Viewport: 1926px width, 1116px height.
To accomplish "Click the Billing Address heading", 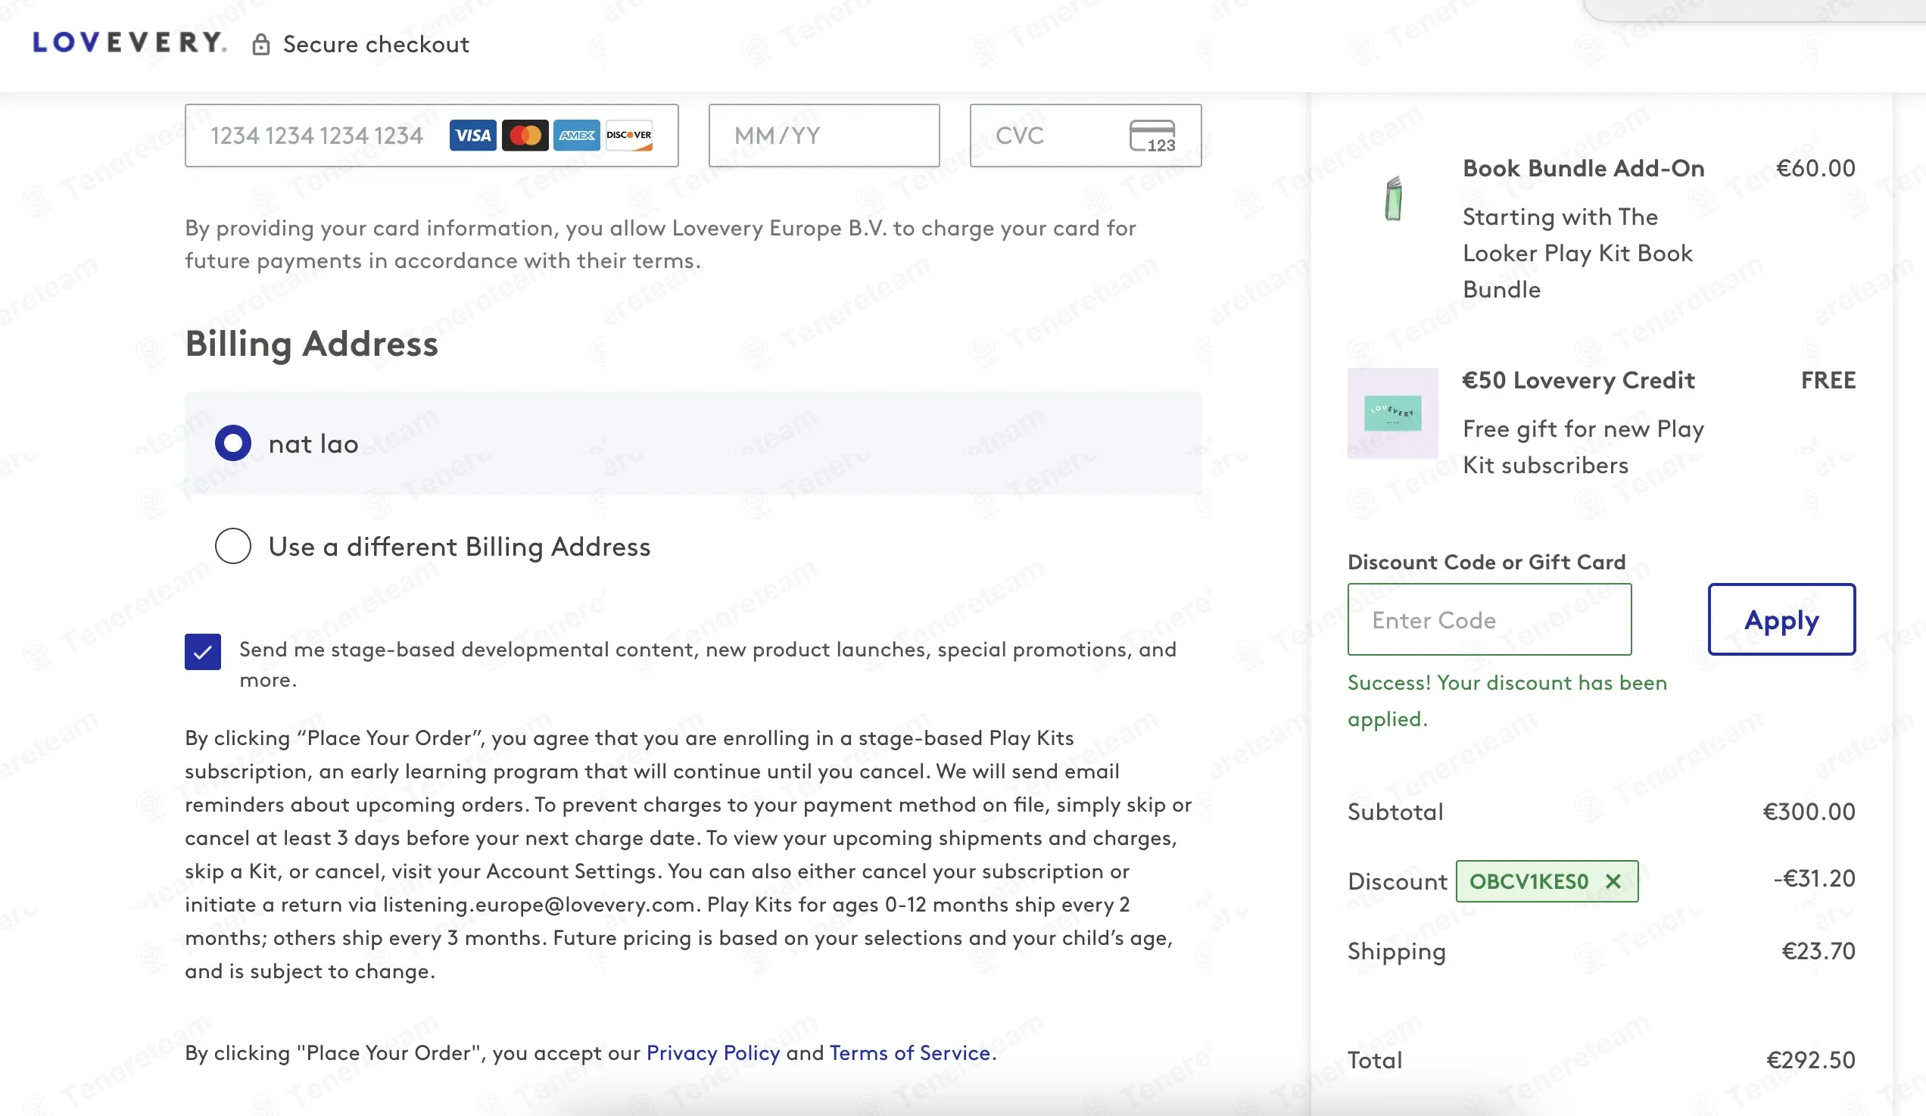I will click(312, 344).
